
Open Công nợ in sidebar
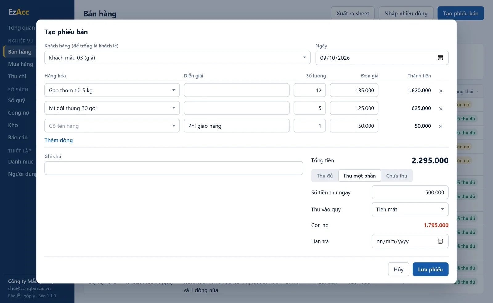click(18, 113)
